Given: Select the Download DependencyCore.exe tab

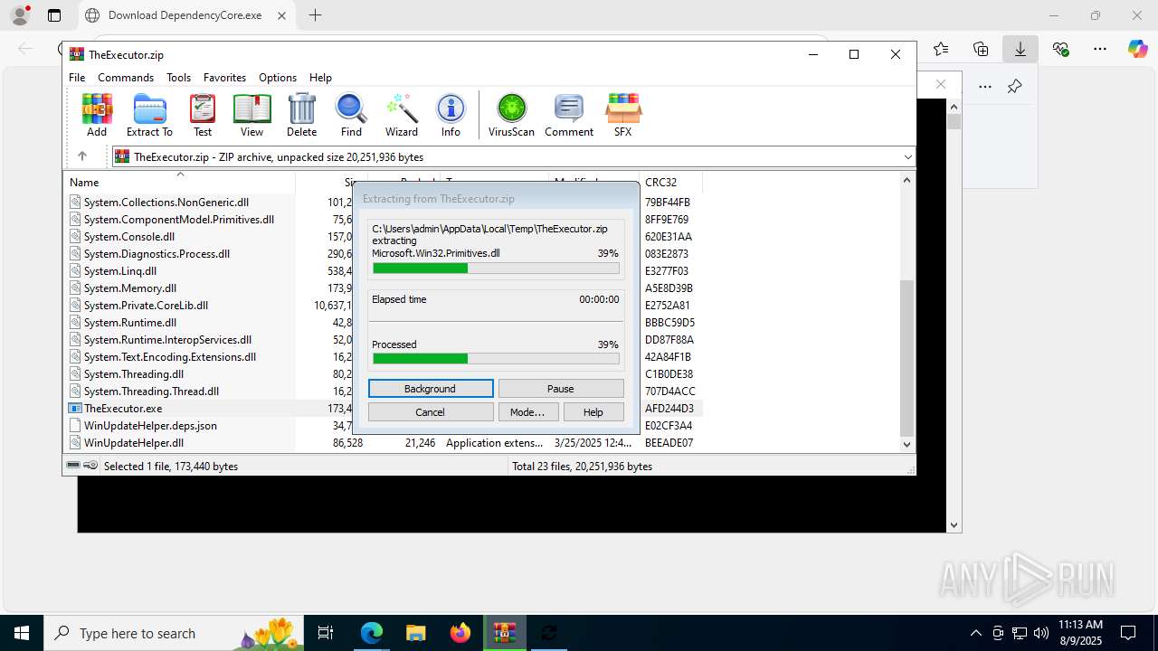Looking at the screenshot, I should click(185, 15).
